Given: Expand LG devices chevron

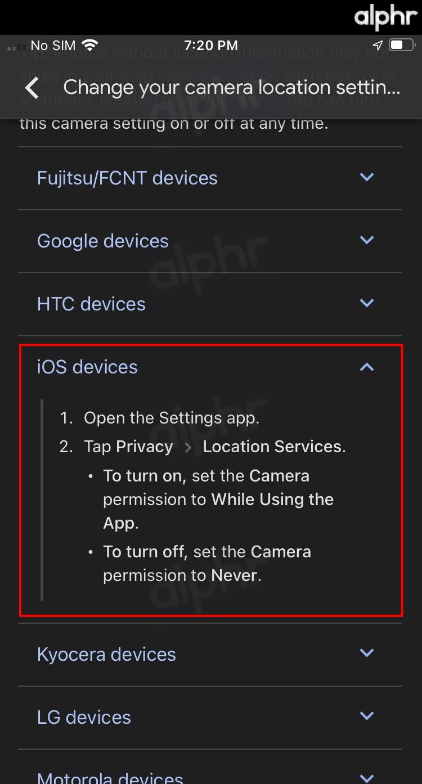Looking at the screenshot, I should pyautogui.click(x=367, y=716).
